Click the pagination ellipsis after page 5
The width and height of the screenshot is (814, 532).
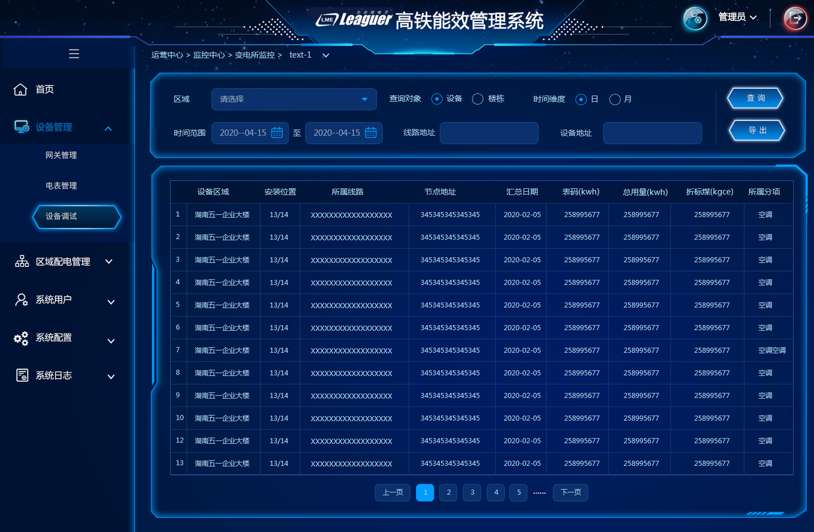coord(540,493)
